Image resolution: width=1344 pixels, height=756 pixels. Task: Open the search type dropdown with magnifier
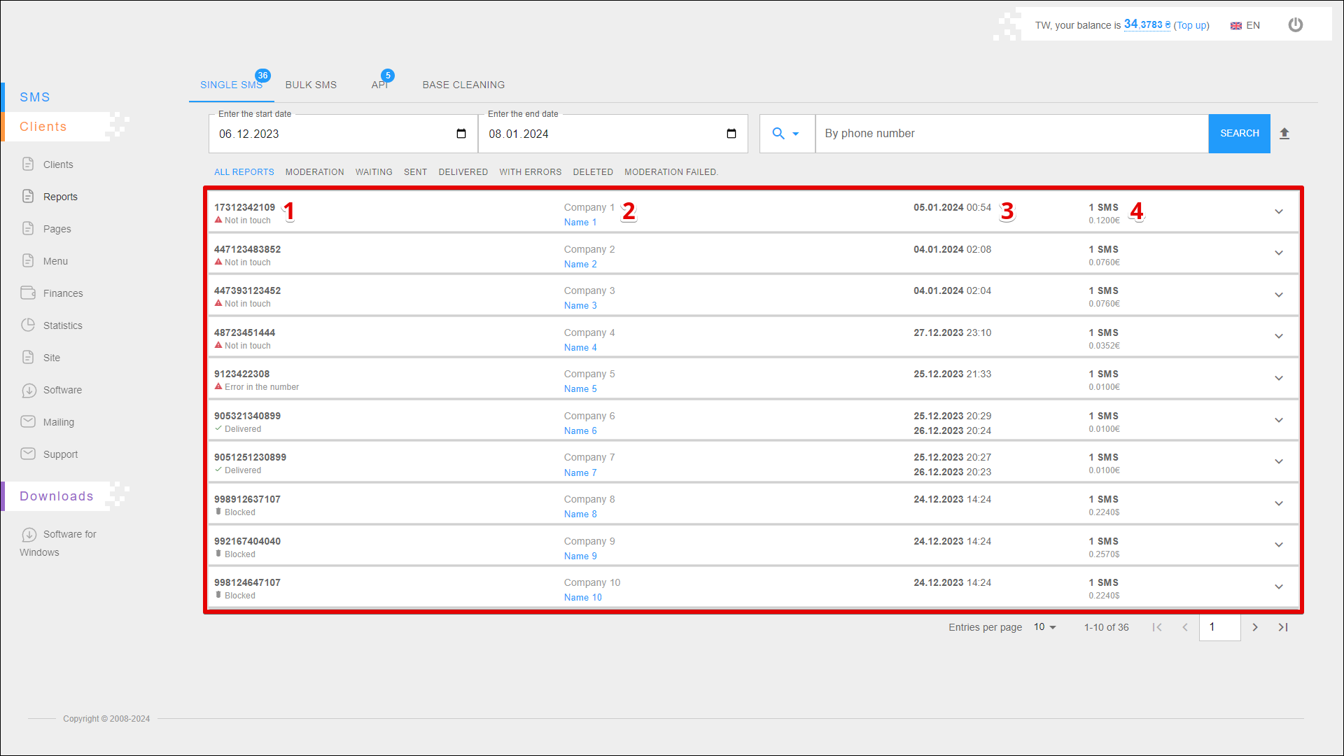pyautogui.click(x=785, y=134)
